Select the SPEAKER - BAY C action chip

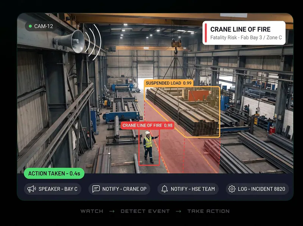53,189
